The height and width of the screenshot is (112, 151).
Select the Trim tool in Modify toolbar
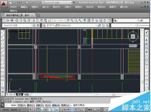click(146, 68)
